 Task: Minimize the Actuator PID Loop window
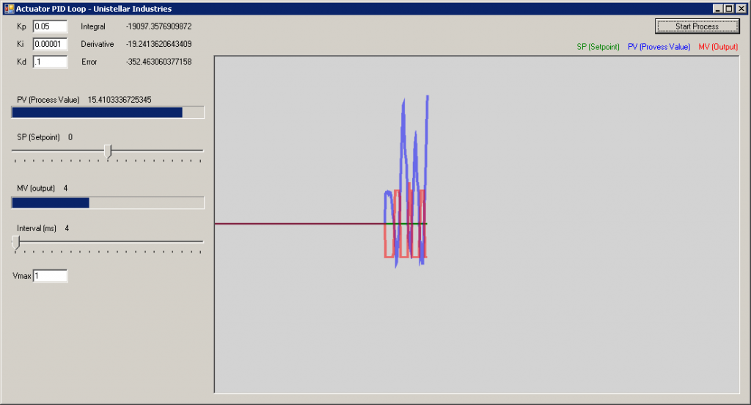click(x=717, y=9)
